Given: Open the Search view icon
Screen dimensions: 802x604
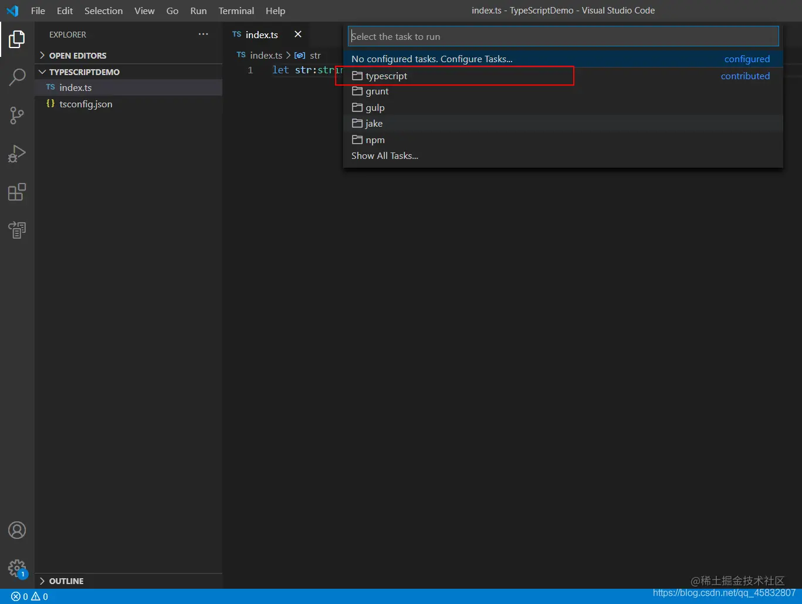Looking at the screenshot, I should 17,77.
